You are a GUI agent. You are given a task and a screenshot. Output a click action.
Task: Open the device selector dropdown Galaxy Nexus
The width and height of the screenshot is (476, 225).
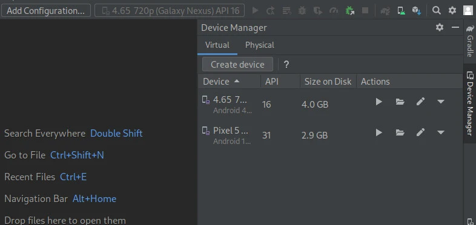(x=170, y=11)
